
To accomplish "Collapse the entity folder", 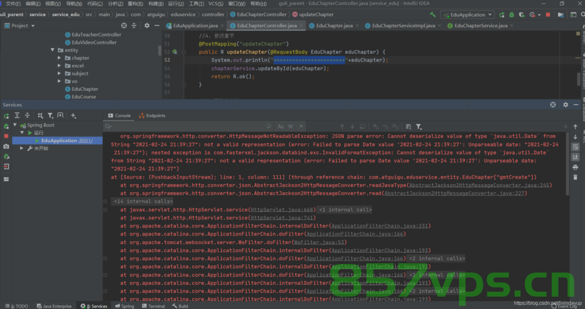I will [x=53, y=50].
